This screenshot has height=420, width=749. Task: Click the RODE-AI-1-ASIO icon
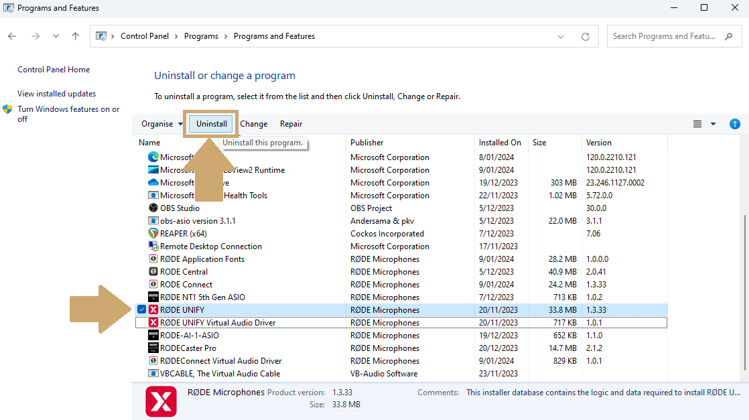153,336
